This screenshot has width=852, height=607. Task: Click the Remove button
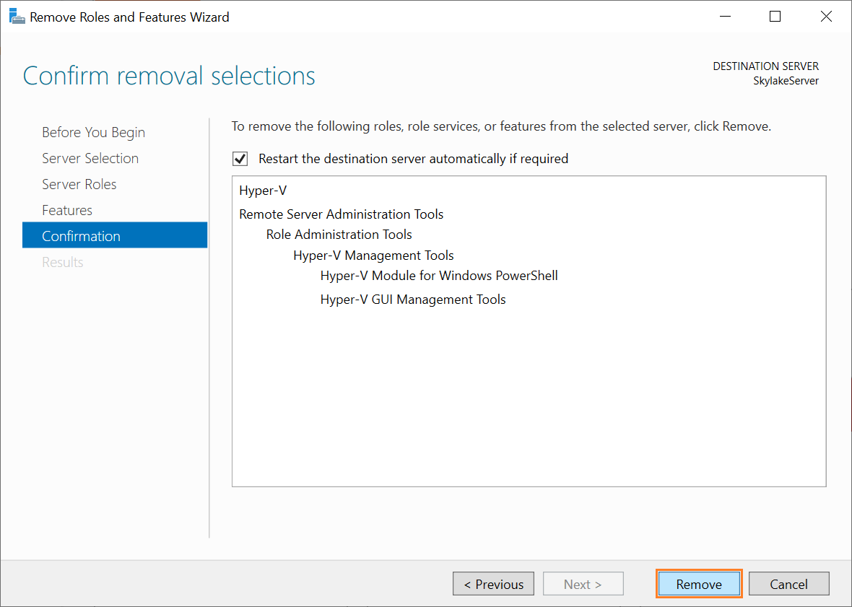[x=699, y=584]
